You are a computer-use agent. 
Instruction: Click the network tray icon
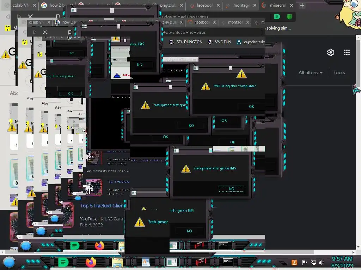click(x=313, y=262)
